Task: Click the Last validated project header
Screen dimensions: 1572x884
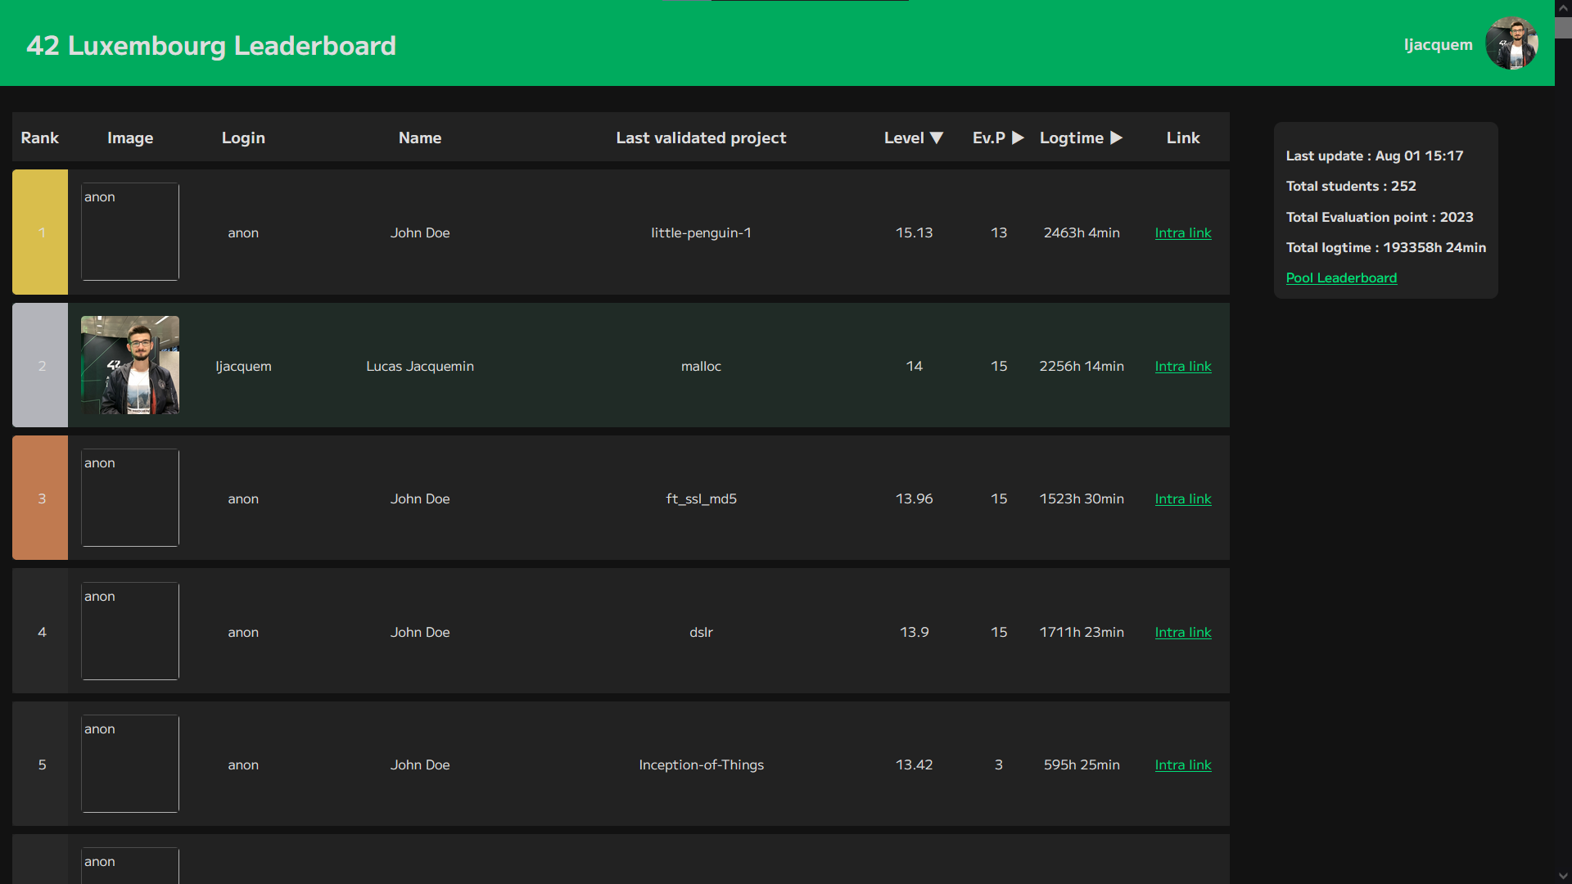Action: coord(701,138)
